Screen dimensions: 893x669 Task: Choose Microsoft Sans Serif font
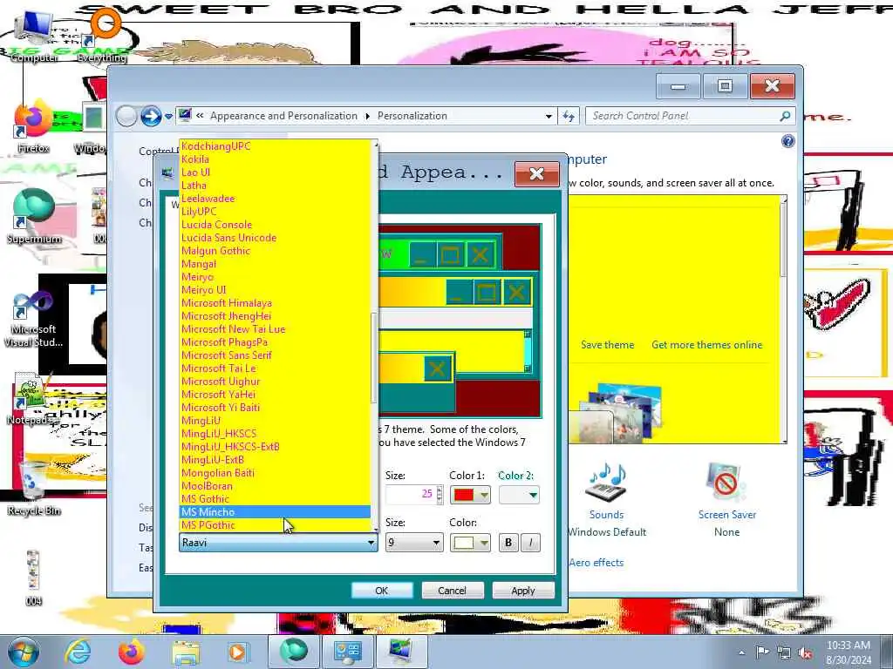pos(275,355)
